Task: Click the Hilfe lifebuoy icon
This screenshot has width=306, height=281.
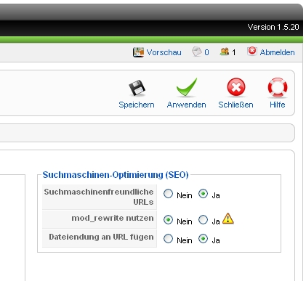Action: coord(278,87)
